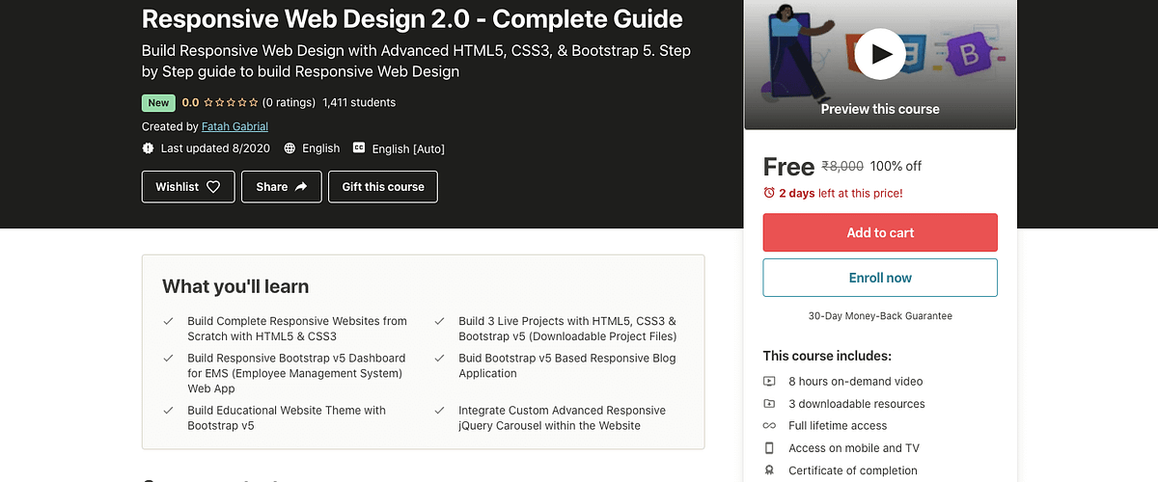The width and height of the screenshot is (1158, 482).
Task: Click the heart icon on Wishlist
Action: pos(213,187)
